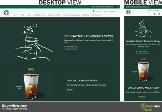The width and height of the screenshot is (162, 112).
Task: Open the Gift Cards navigation item
Action: pyautogui.click(x=96, y=15)
